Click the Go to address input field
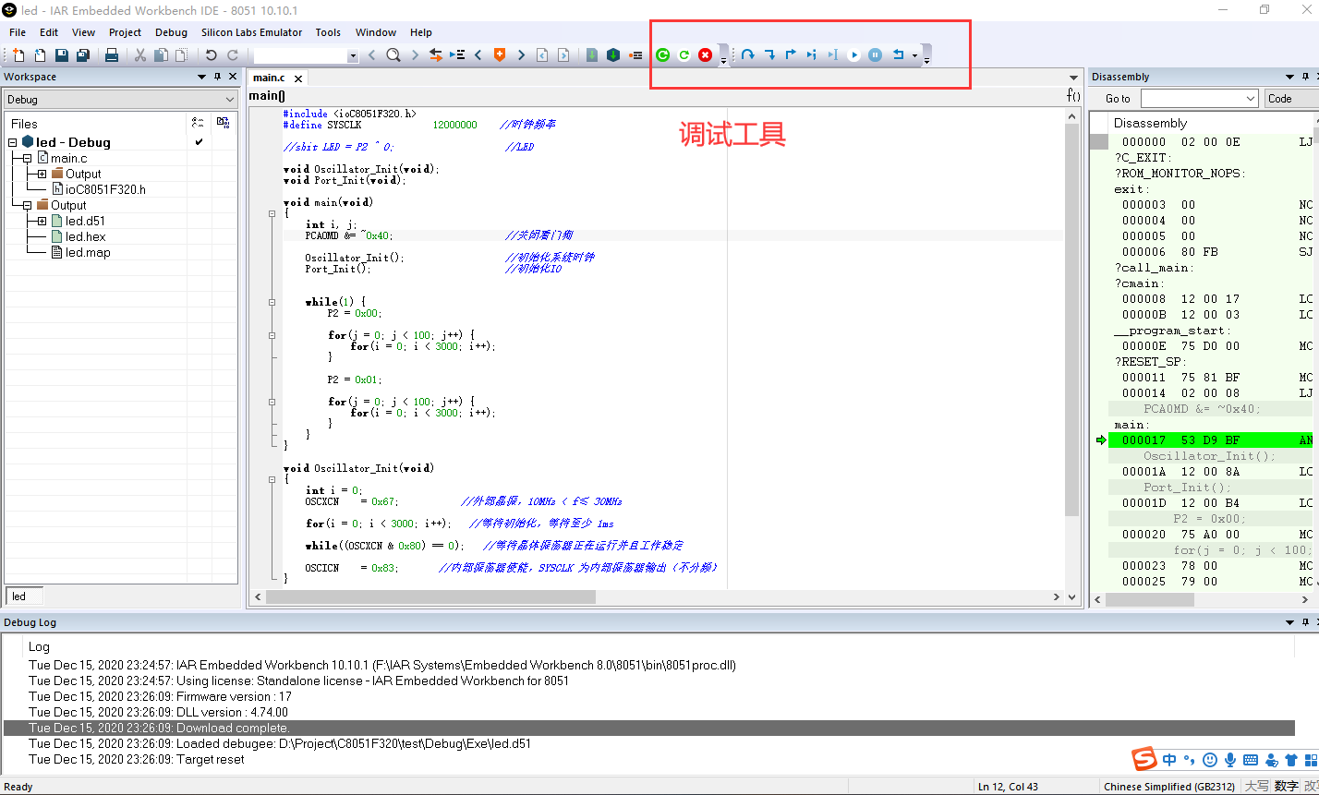Image resolution: width=1319 pixels, height=795 pixels. [x=1192, y=98]
